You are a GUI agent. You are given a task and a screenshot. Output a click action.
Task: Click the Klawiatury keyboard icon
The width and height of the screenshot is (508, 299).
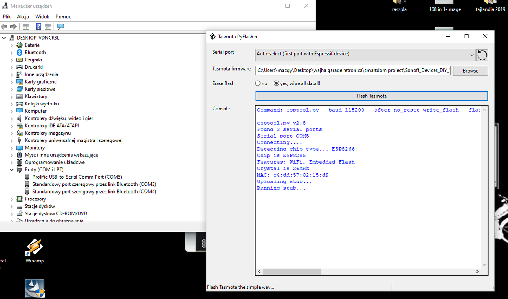coord(19,96)
